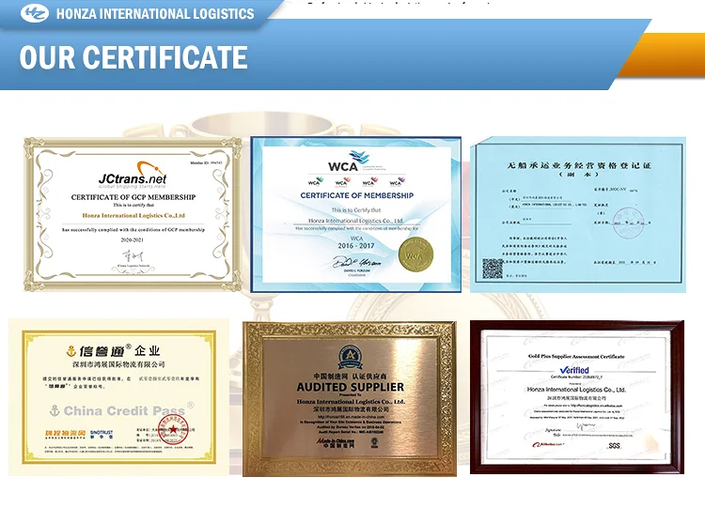Click the '2020-2021' text on the JCtrans certificate
The width and height of the screenshot is (705, 508).
(x=133, y=239)
